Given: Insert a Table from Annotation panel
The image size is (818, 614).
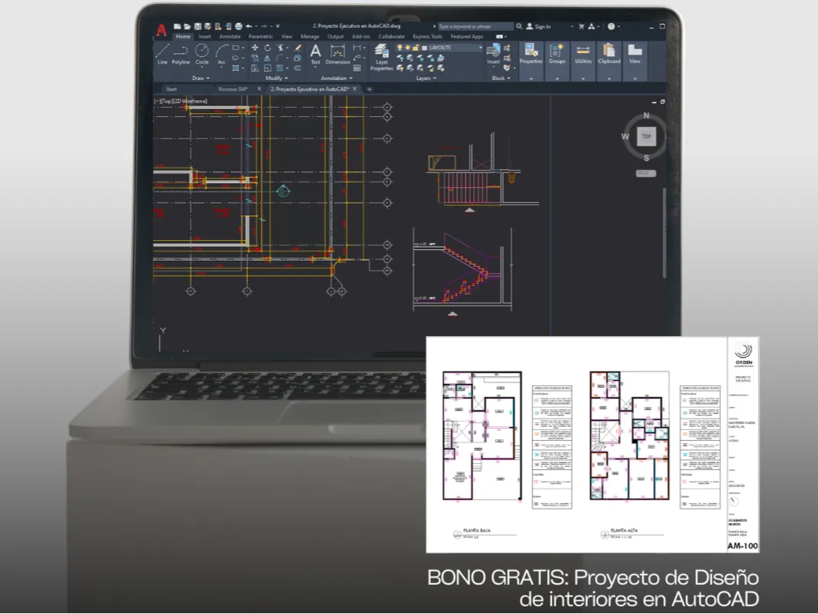Looking at the screenshot, I should [357, 68].
